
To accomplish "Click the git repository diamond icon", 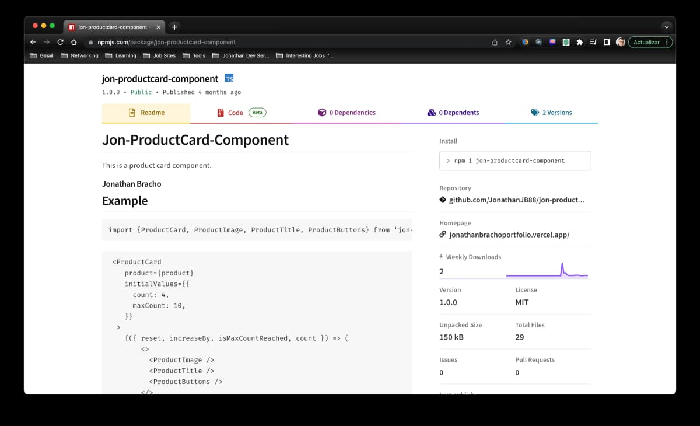I will [443, 200].
